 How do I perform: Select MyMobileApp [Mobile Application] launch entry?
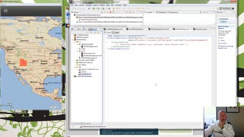point(87,15)
